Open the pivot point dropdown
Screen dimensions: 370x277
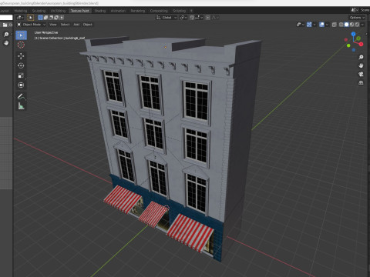tap(183, 18)
